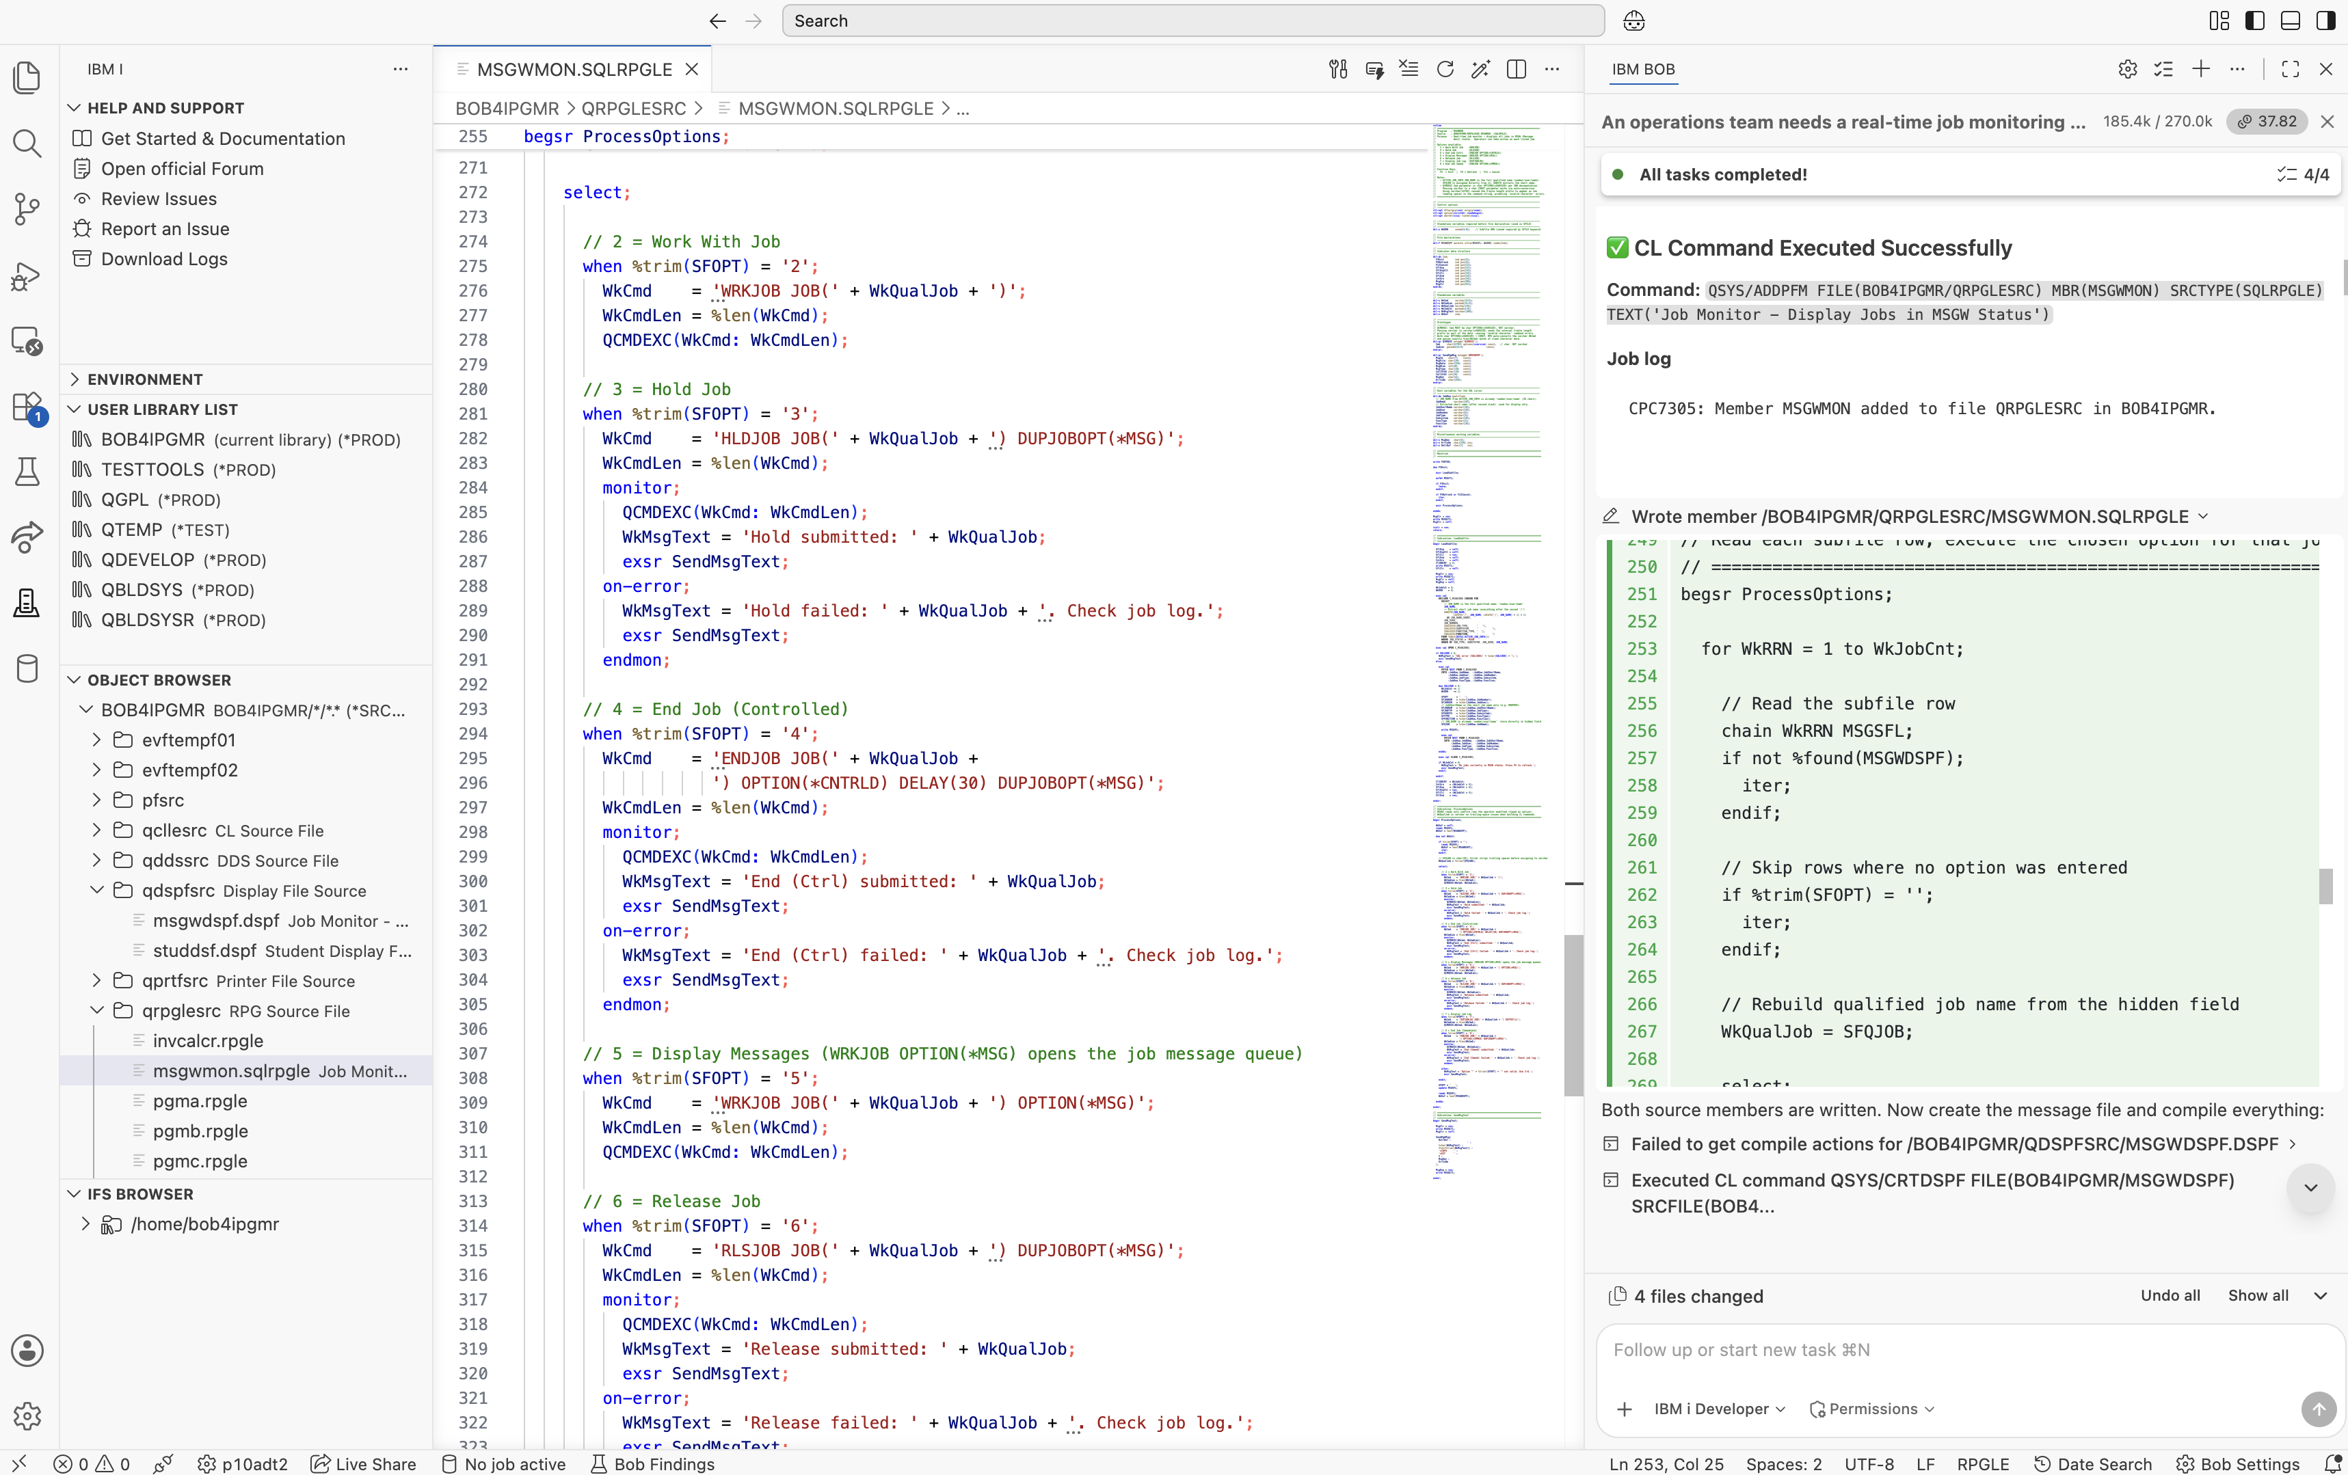
Task: Expand Bob panel to full screen
Action: click(x=2291, y=69)
